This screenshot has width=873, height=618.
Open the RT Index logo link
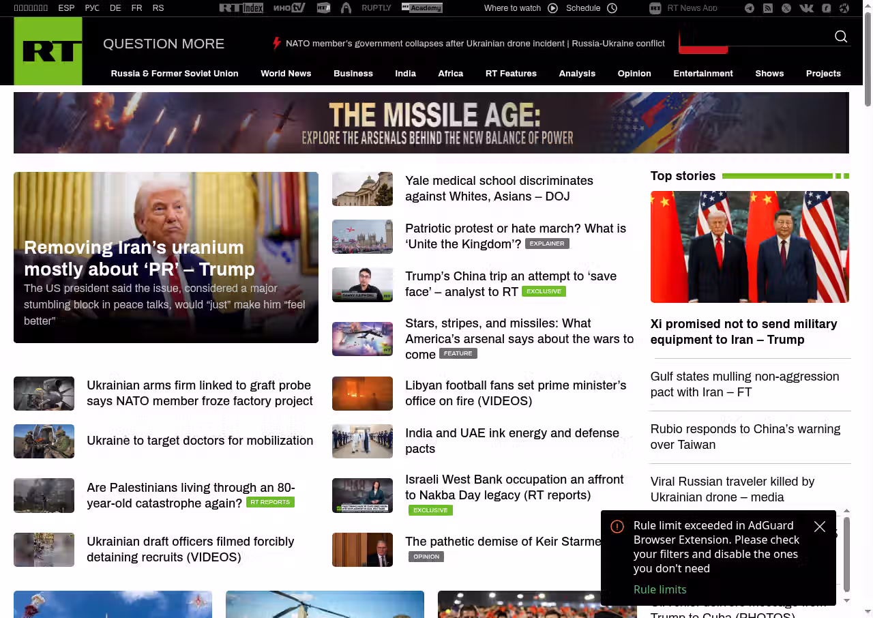pyautogui.click(x=241, y=8)
